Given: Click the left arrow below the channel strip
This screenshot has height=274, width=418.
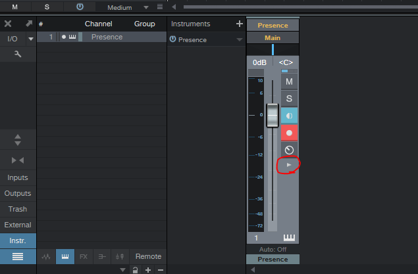Looking at the screenshot, I should [x=253, y=270].
